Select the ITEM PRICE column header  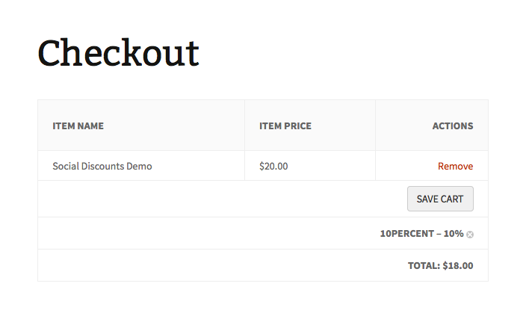click(x=285, y=126)
